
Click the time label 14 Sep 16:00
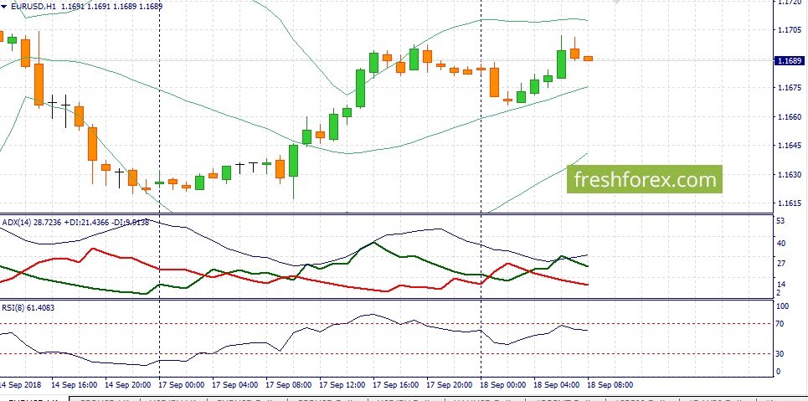tap(75, 385)
